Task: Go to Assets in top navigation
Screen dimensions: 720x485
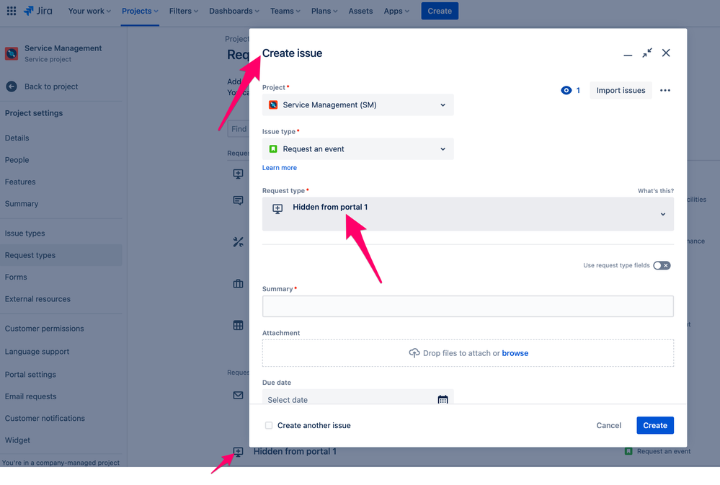Action: coord(360,11)
